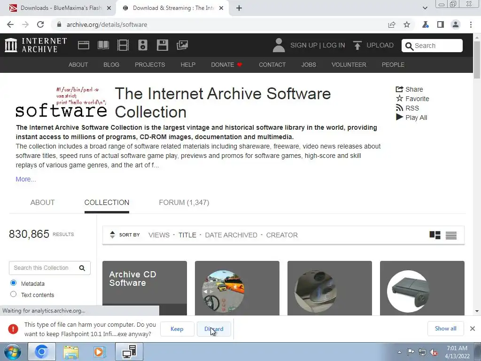Open the Chrome profile avatar icon

pyautogui.click(x=456, y=24)
